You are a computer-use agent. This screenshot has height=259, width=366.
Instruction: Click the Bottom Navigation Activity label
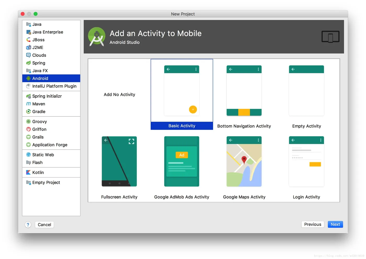[x=244, y=126]
